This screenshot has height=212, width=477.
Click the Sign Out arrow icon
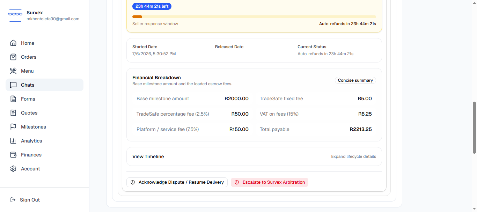coord(13,200)
